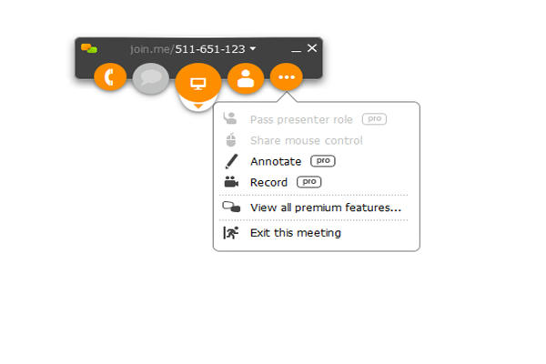This screenshot has height=364, width=546.
Task: Click the orange share screen monitor button
Action: 198,83
